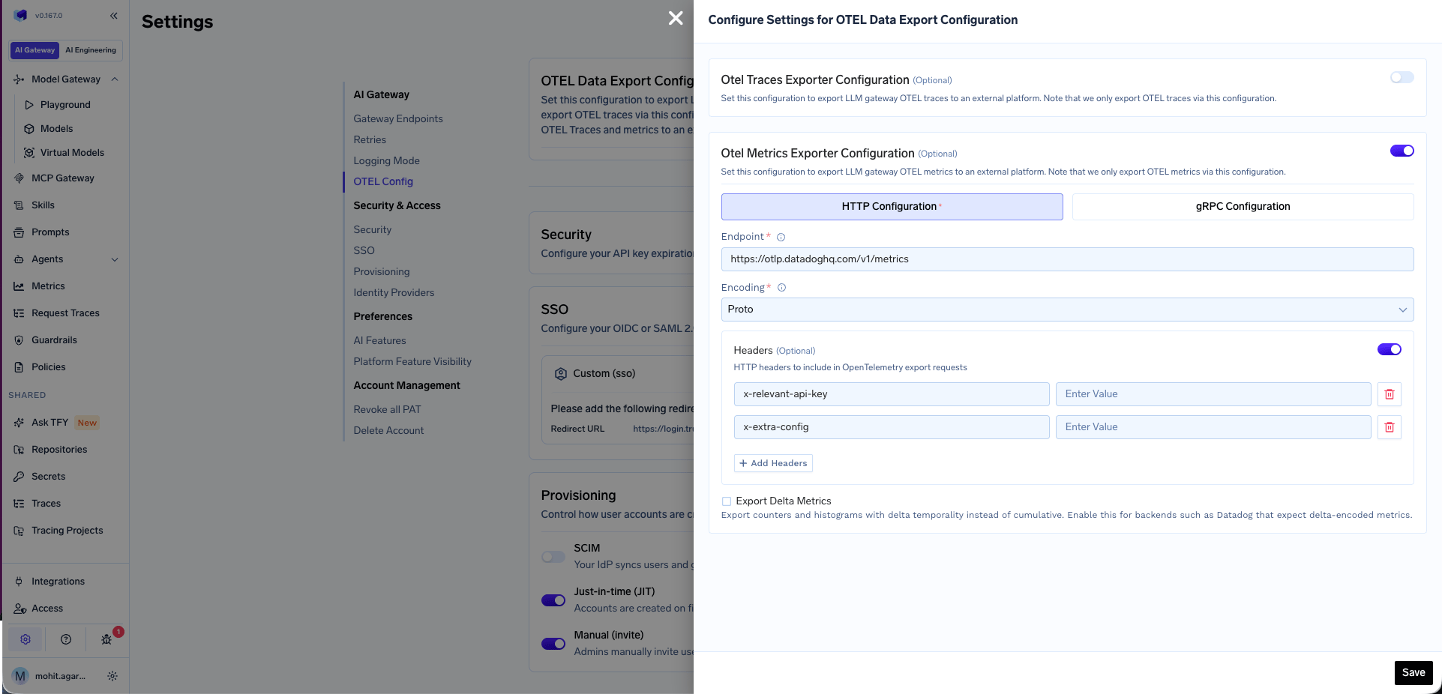Click the Ask TFY sparkle icon
1442x694 pixels.
point(19,423)
